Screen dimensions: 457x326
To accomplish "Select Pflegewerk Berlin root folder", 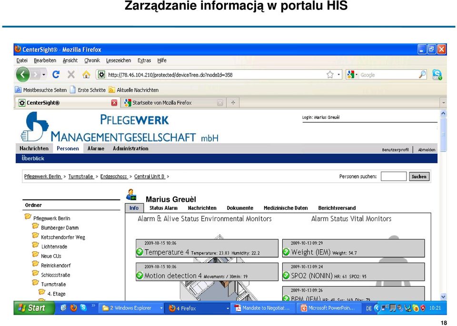I will 48,218.
